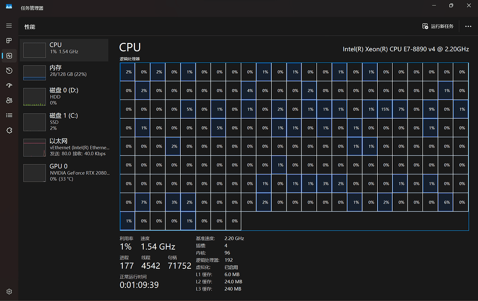This screenshot has height=301, width=478.
Task: Click the logical processors value 192
Action: (229, 260)
